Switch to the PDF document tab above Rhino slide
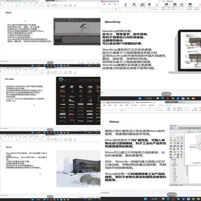Viewport: 201px width, 201px height. [118, 102]
